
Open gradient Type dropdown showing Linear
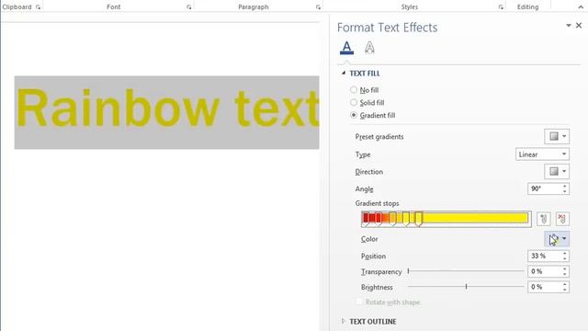542,154
